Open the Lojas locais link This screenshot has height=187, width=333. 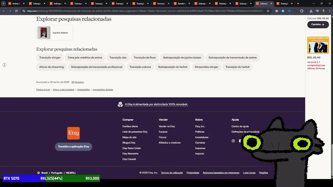249,173
